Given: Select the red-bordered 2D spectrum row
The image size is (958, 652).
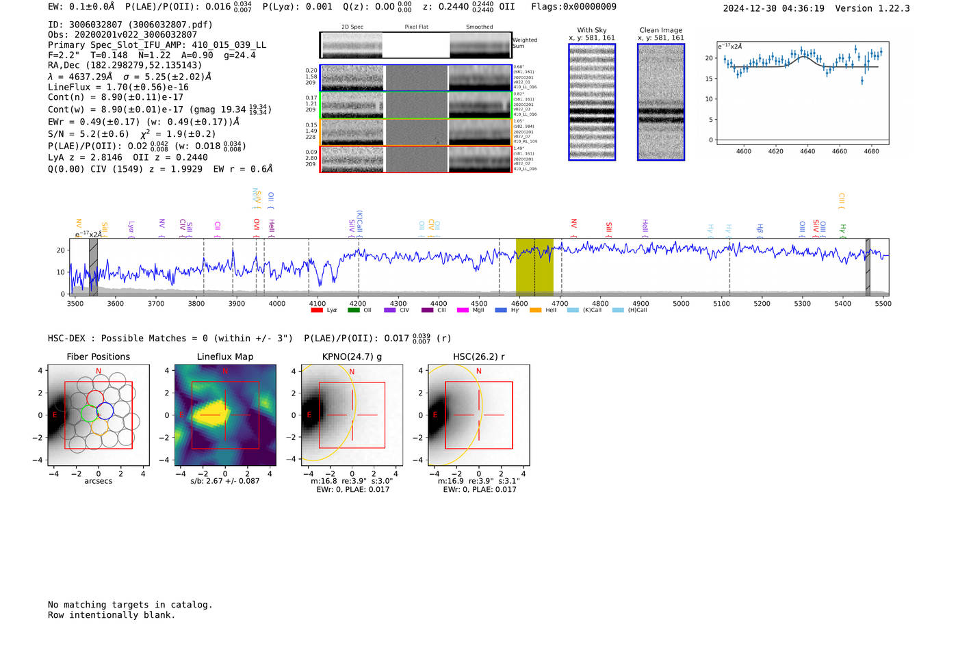Looking at the screenshot, I should click(415, 159).
